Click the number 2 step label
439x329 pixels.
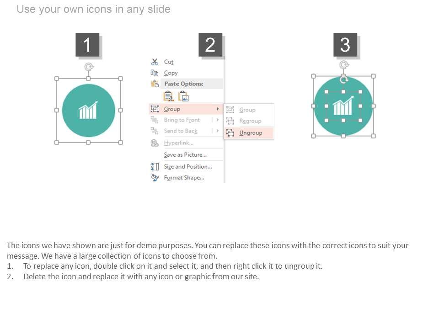point(210,45)
